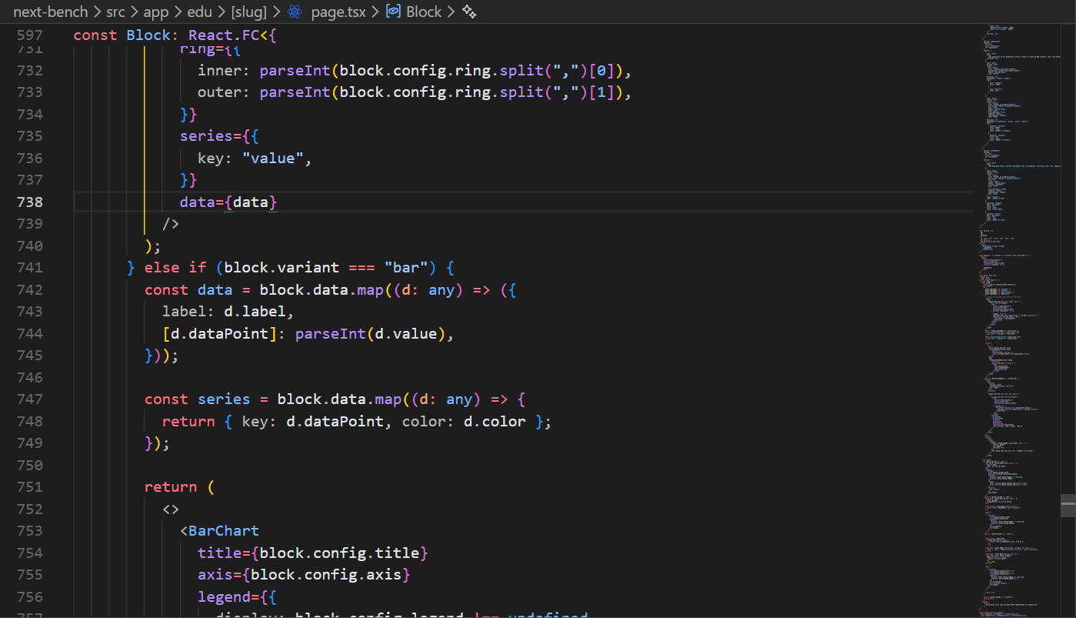Click the Block label in the breadcrumb path

(x=424, y=12)
